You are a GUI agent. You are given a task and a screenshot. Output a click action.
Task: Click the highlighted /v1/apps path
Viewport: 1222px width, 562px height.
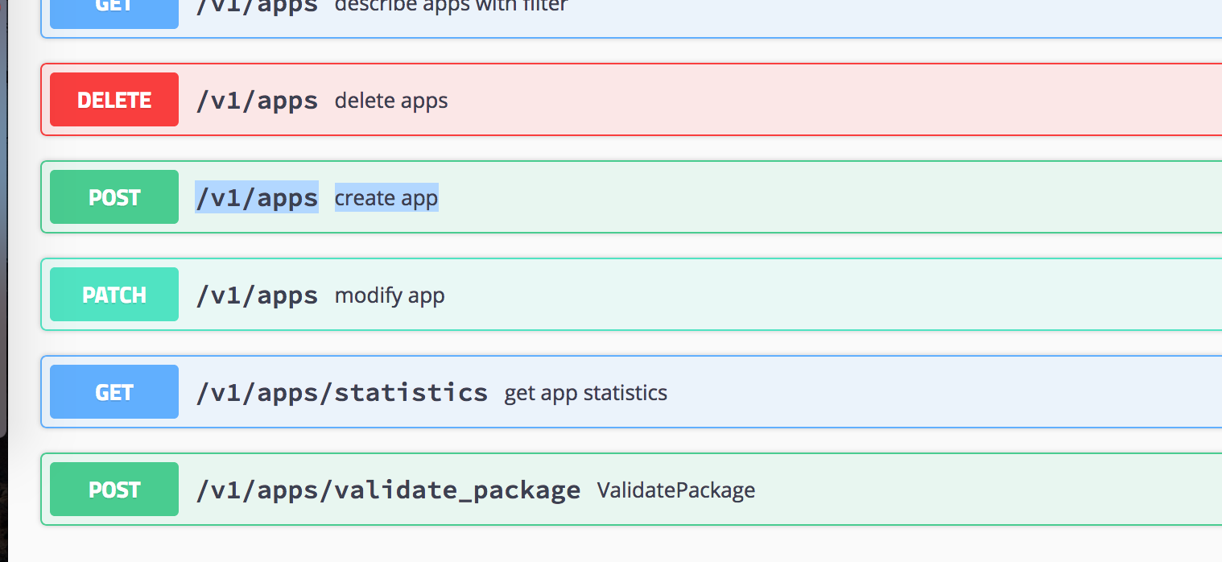tap(256, 196)
